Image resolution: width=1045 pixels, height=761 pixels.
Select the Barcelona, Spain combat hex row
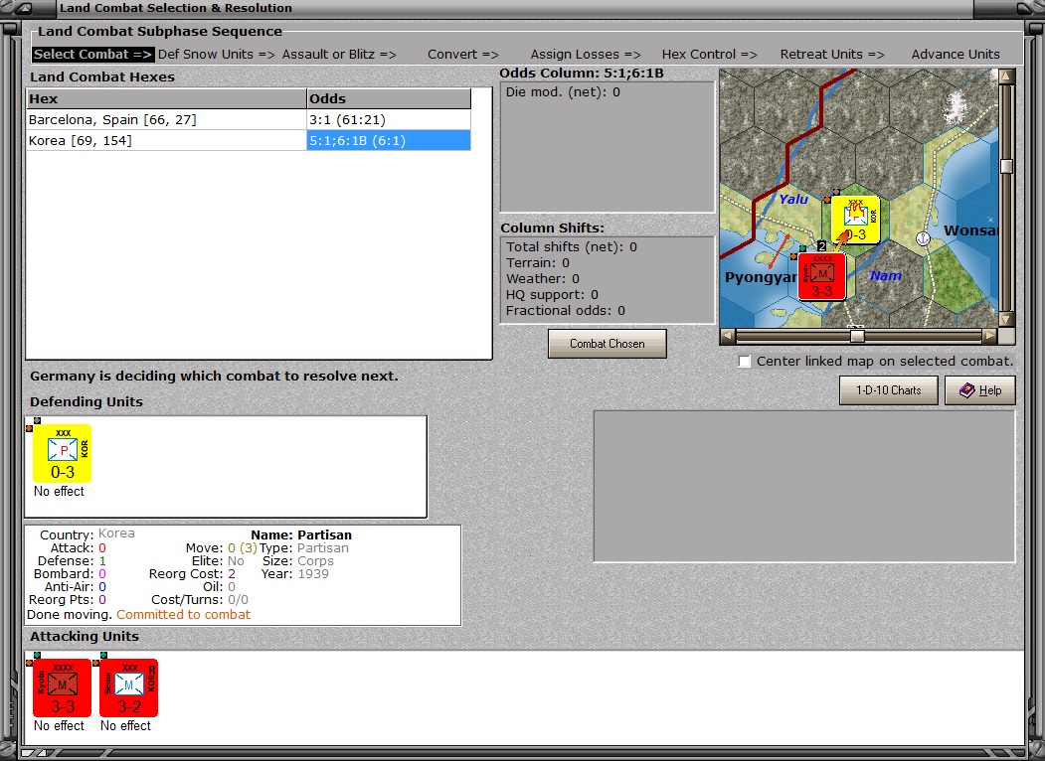click(x=249, y=120)
